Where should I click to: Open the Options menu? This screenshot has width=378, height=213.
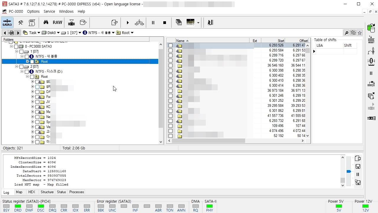coord(33,11)
